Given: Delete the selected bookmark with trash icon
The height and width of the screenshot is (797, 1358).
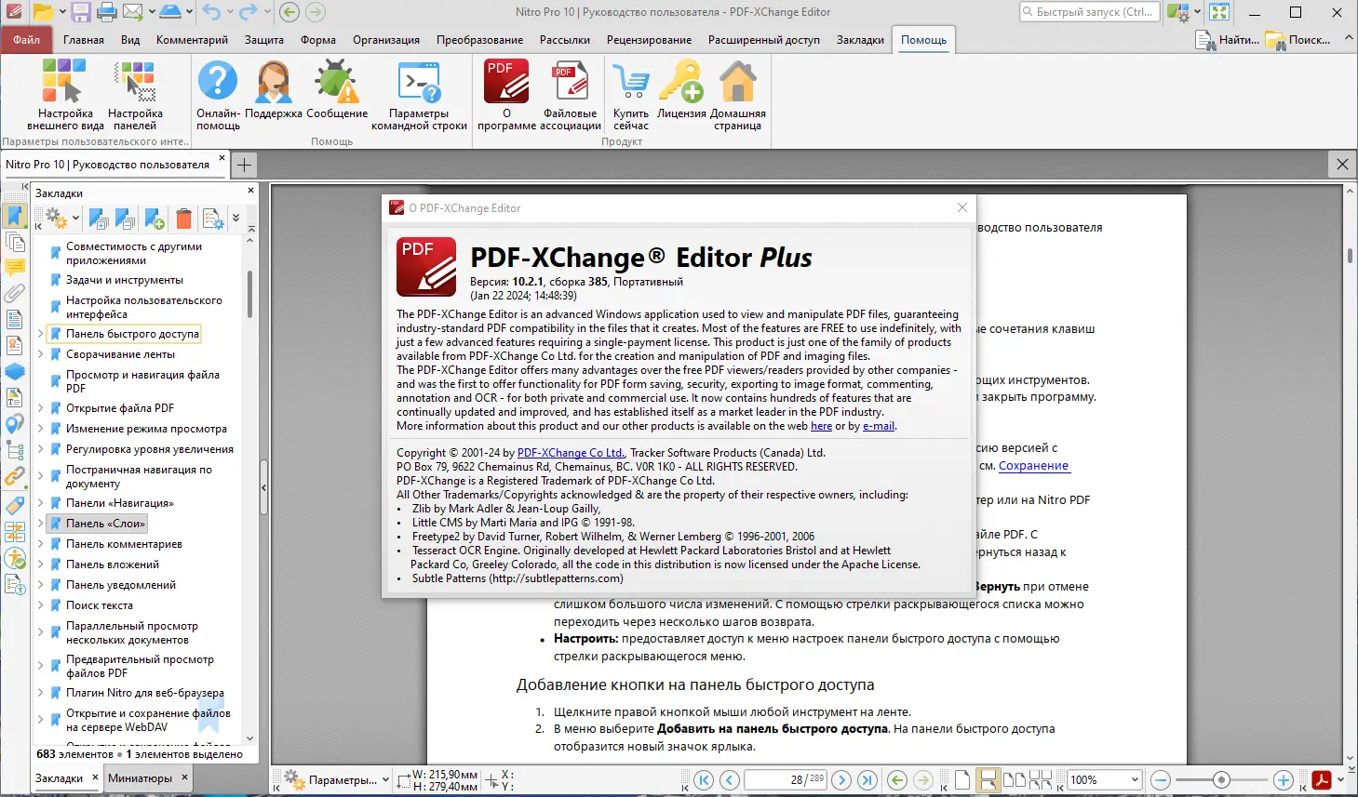Looking at the screenshot, I should pos(183,219).
